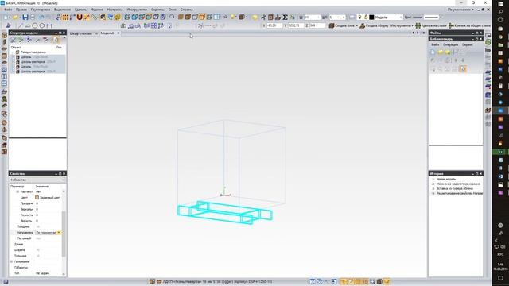Click 'Создать блок' button
The image size is (509, 286).
point(341,25)
